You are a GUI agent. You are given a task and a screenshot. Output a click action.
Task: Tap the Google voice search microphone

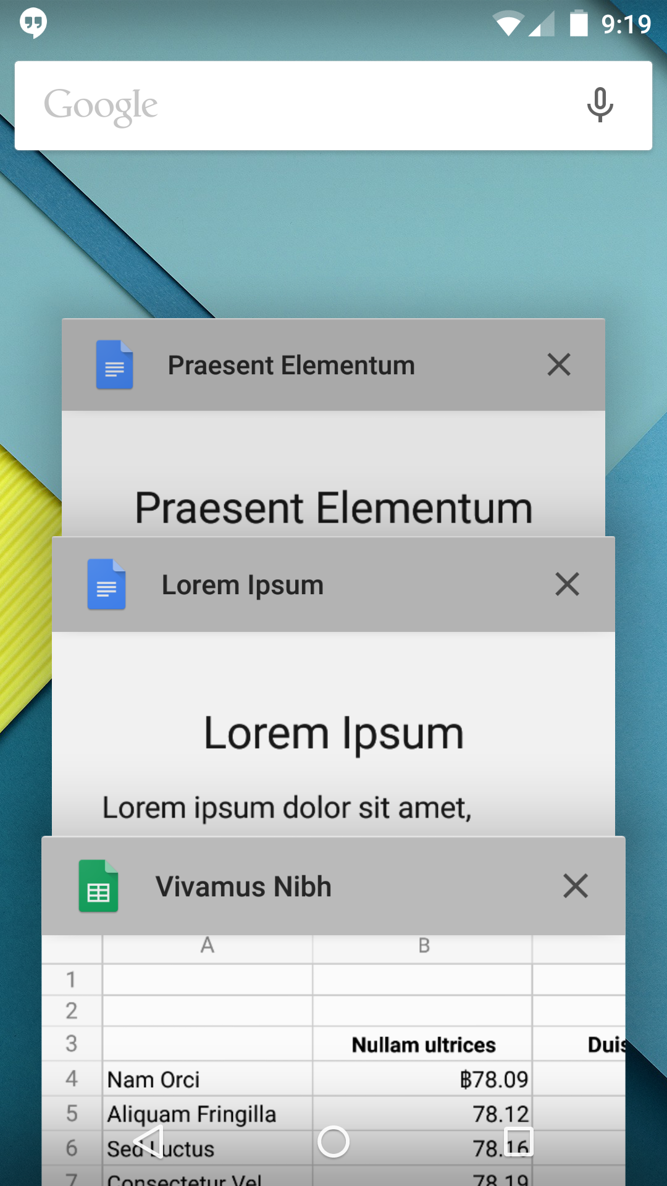[600, 105]
